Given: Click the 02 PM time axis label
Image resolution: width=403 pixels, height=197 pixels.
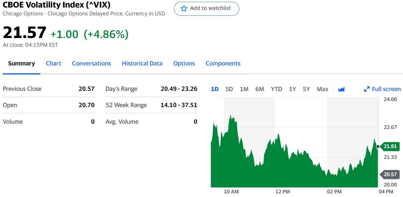Looking at the screenshot, I should [334, 192].
